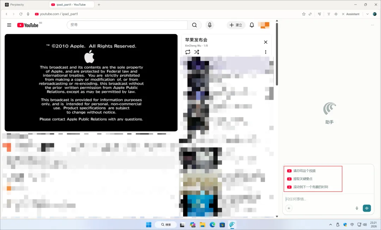Screen dimensions: 381x230
Task: Click the YouTube search magnifier button
Action: 194,25
